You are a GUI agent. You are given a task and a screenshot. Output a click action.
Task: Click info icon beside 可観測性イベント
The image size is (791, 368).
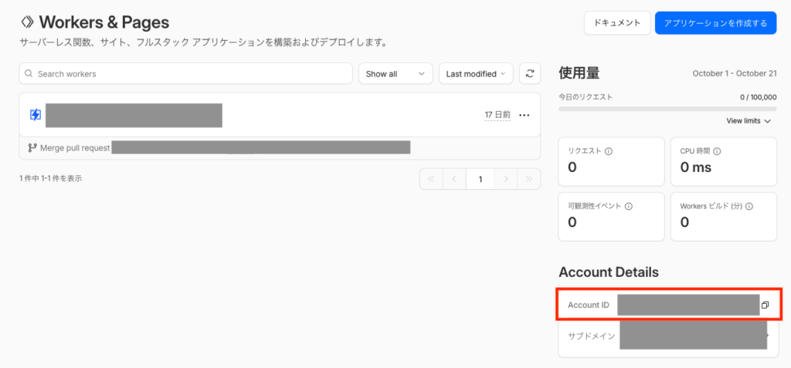(628, 206)
